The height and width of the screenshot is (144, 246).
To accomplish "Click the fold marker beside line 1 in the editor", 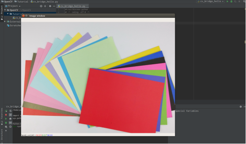I will point(64,10).
